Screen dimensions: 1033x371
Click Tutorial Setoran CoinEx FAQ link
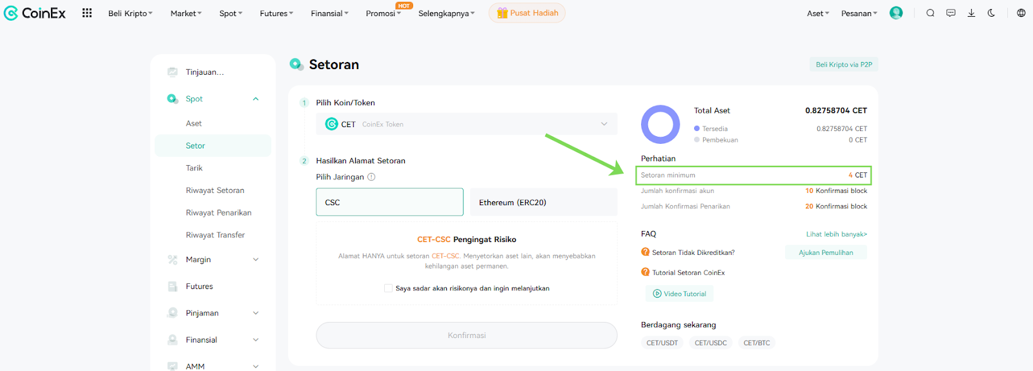pyautogui.click(x=688, y=272)
